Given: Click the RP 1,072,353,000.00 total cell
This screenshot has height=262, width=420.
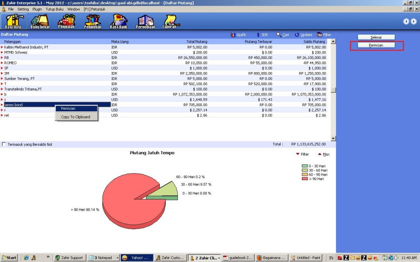Looking at the screenshot, I should (x=190, y=95).
